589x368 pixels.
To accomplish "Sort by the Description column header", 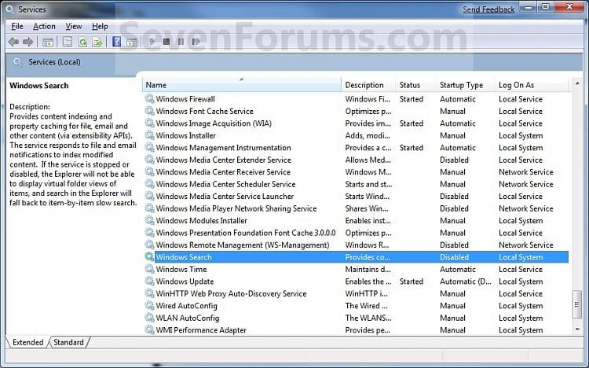I will click(x=368, y=85).
